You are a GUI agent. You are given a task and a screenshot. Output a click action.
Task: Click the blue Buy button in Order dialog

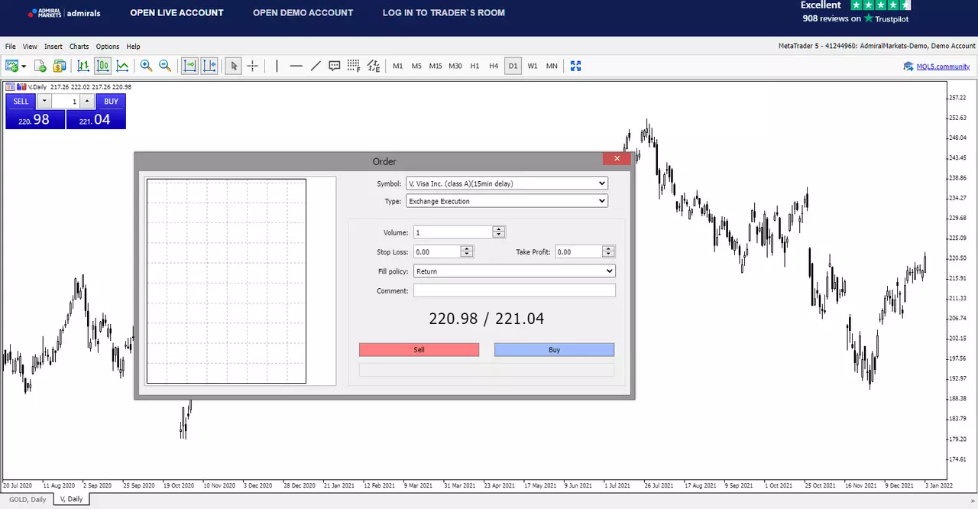[554, 349]
